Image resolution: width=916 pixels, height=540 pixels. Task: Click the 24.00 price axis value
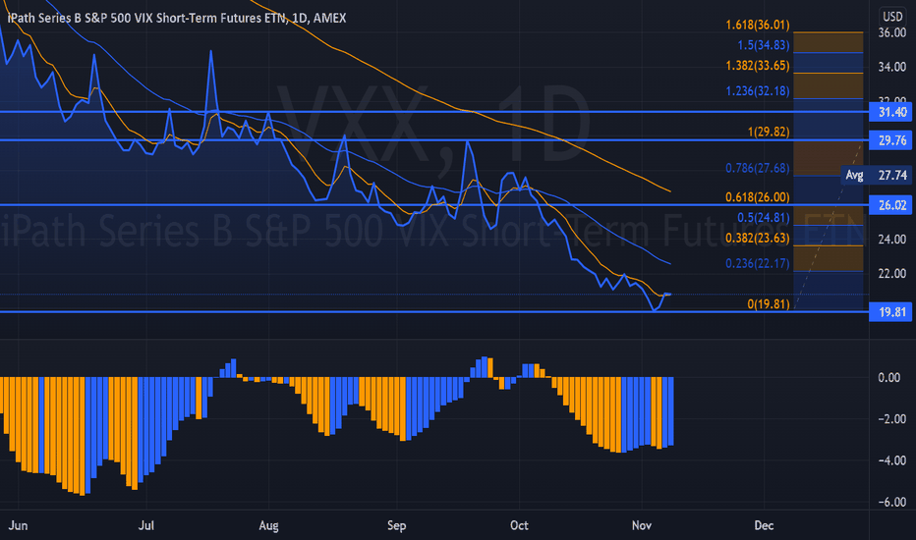tap(892, 239)
